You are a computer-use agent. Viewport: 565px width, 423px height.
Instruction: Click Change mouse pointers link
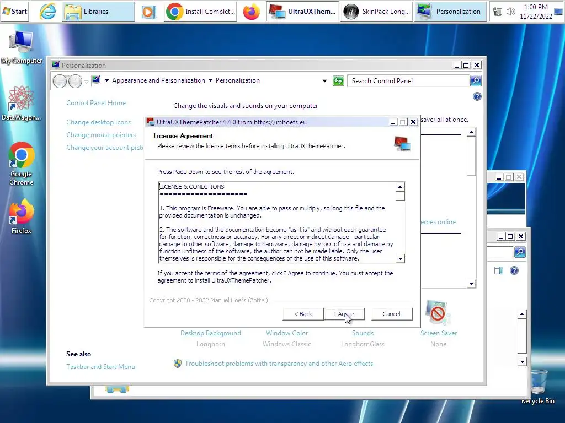click(x=101, y=135)
